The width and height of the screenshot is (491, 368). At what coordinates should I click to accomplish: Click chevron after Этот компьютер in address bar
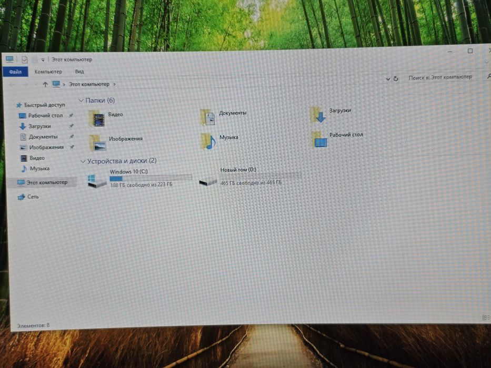114,84
